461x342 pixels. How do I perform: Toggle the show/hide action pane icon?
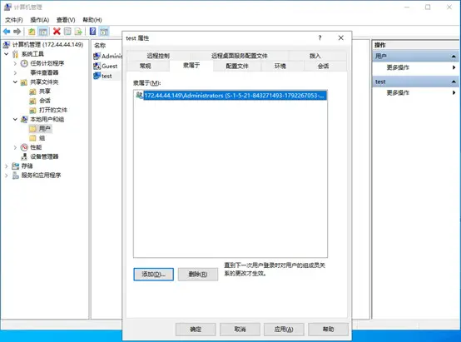point(104,31)
